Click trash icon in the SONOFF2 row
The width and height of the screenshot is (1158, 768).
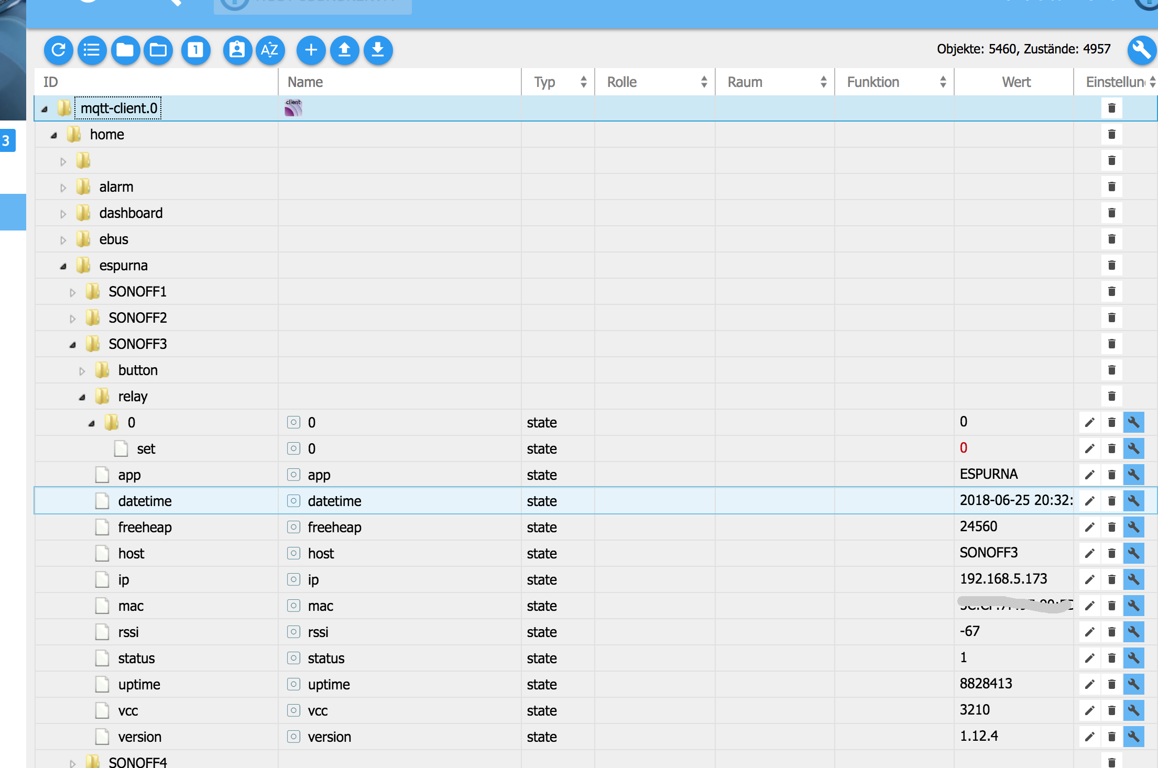[1111, 317]
